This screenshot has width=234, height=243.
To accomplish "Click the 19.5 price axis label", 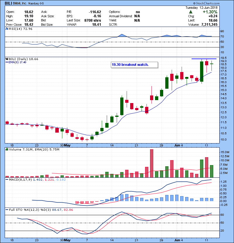I will [x=223, y=58].
